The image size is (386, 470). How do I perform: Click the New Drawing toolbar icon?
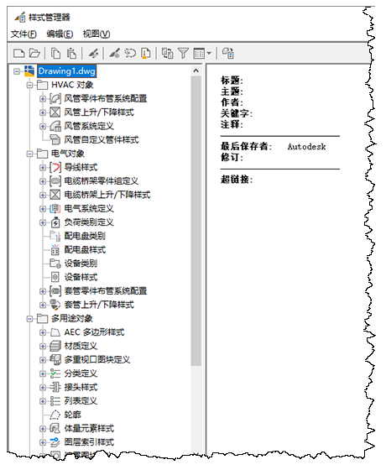(18, 54)
